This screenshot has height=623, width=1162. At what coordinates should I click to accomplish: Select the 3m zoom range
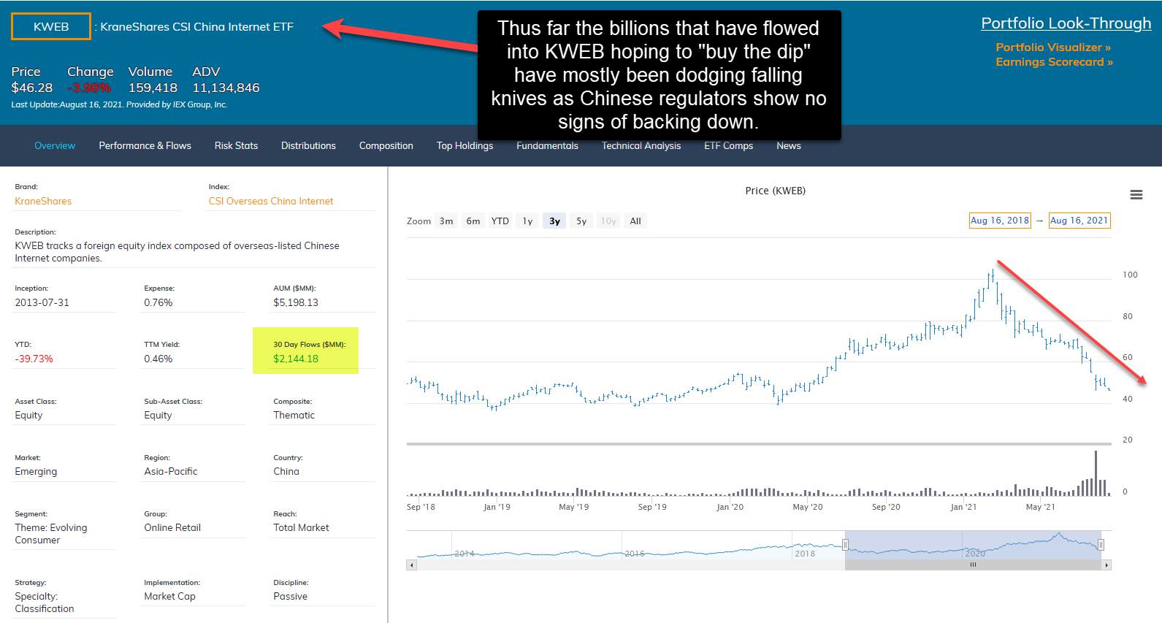[x=446, y=221]
